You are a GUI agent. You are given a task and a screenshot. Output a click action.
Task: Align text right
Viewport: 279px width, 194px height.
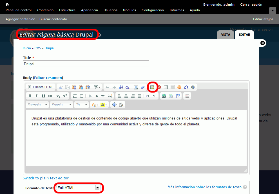(133, 96)
